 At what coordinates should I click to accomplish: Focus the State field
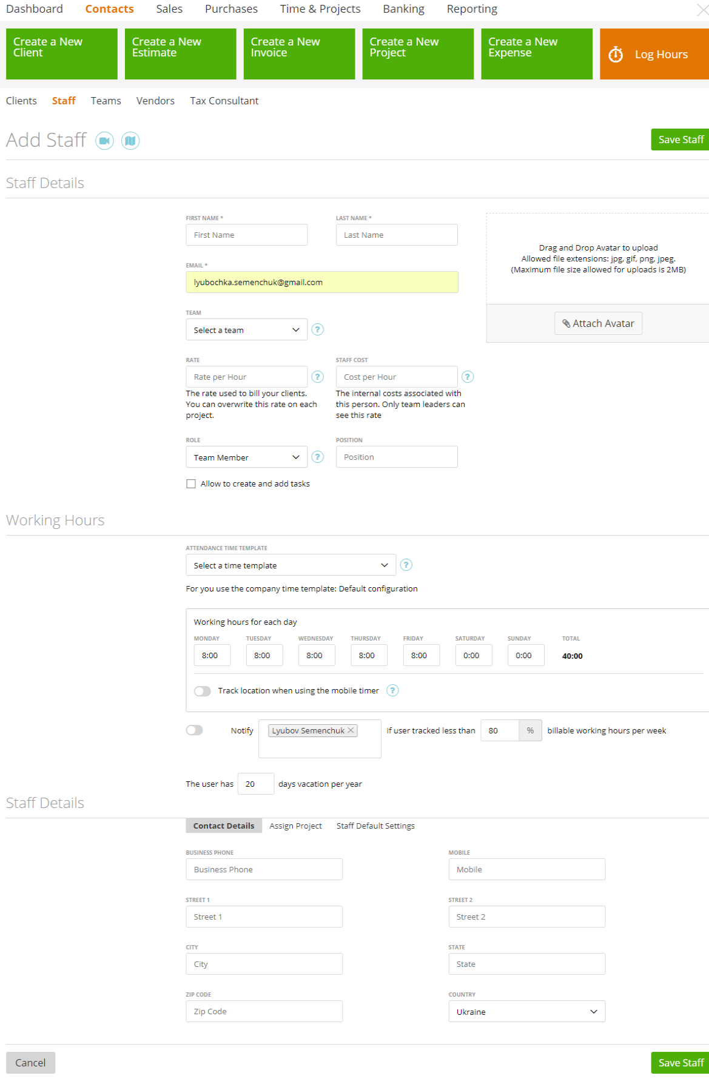527,964
